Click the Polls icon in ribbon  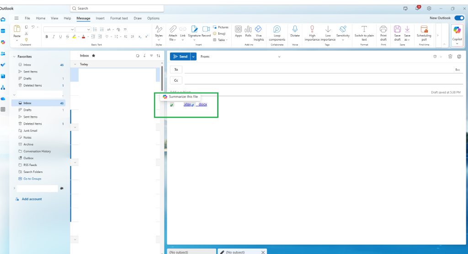(x=248, y=31)
